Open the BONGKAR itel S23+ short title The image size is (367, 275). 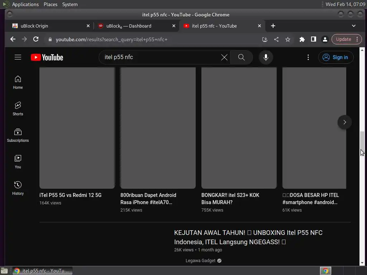230,199
